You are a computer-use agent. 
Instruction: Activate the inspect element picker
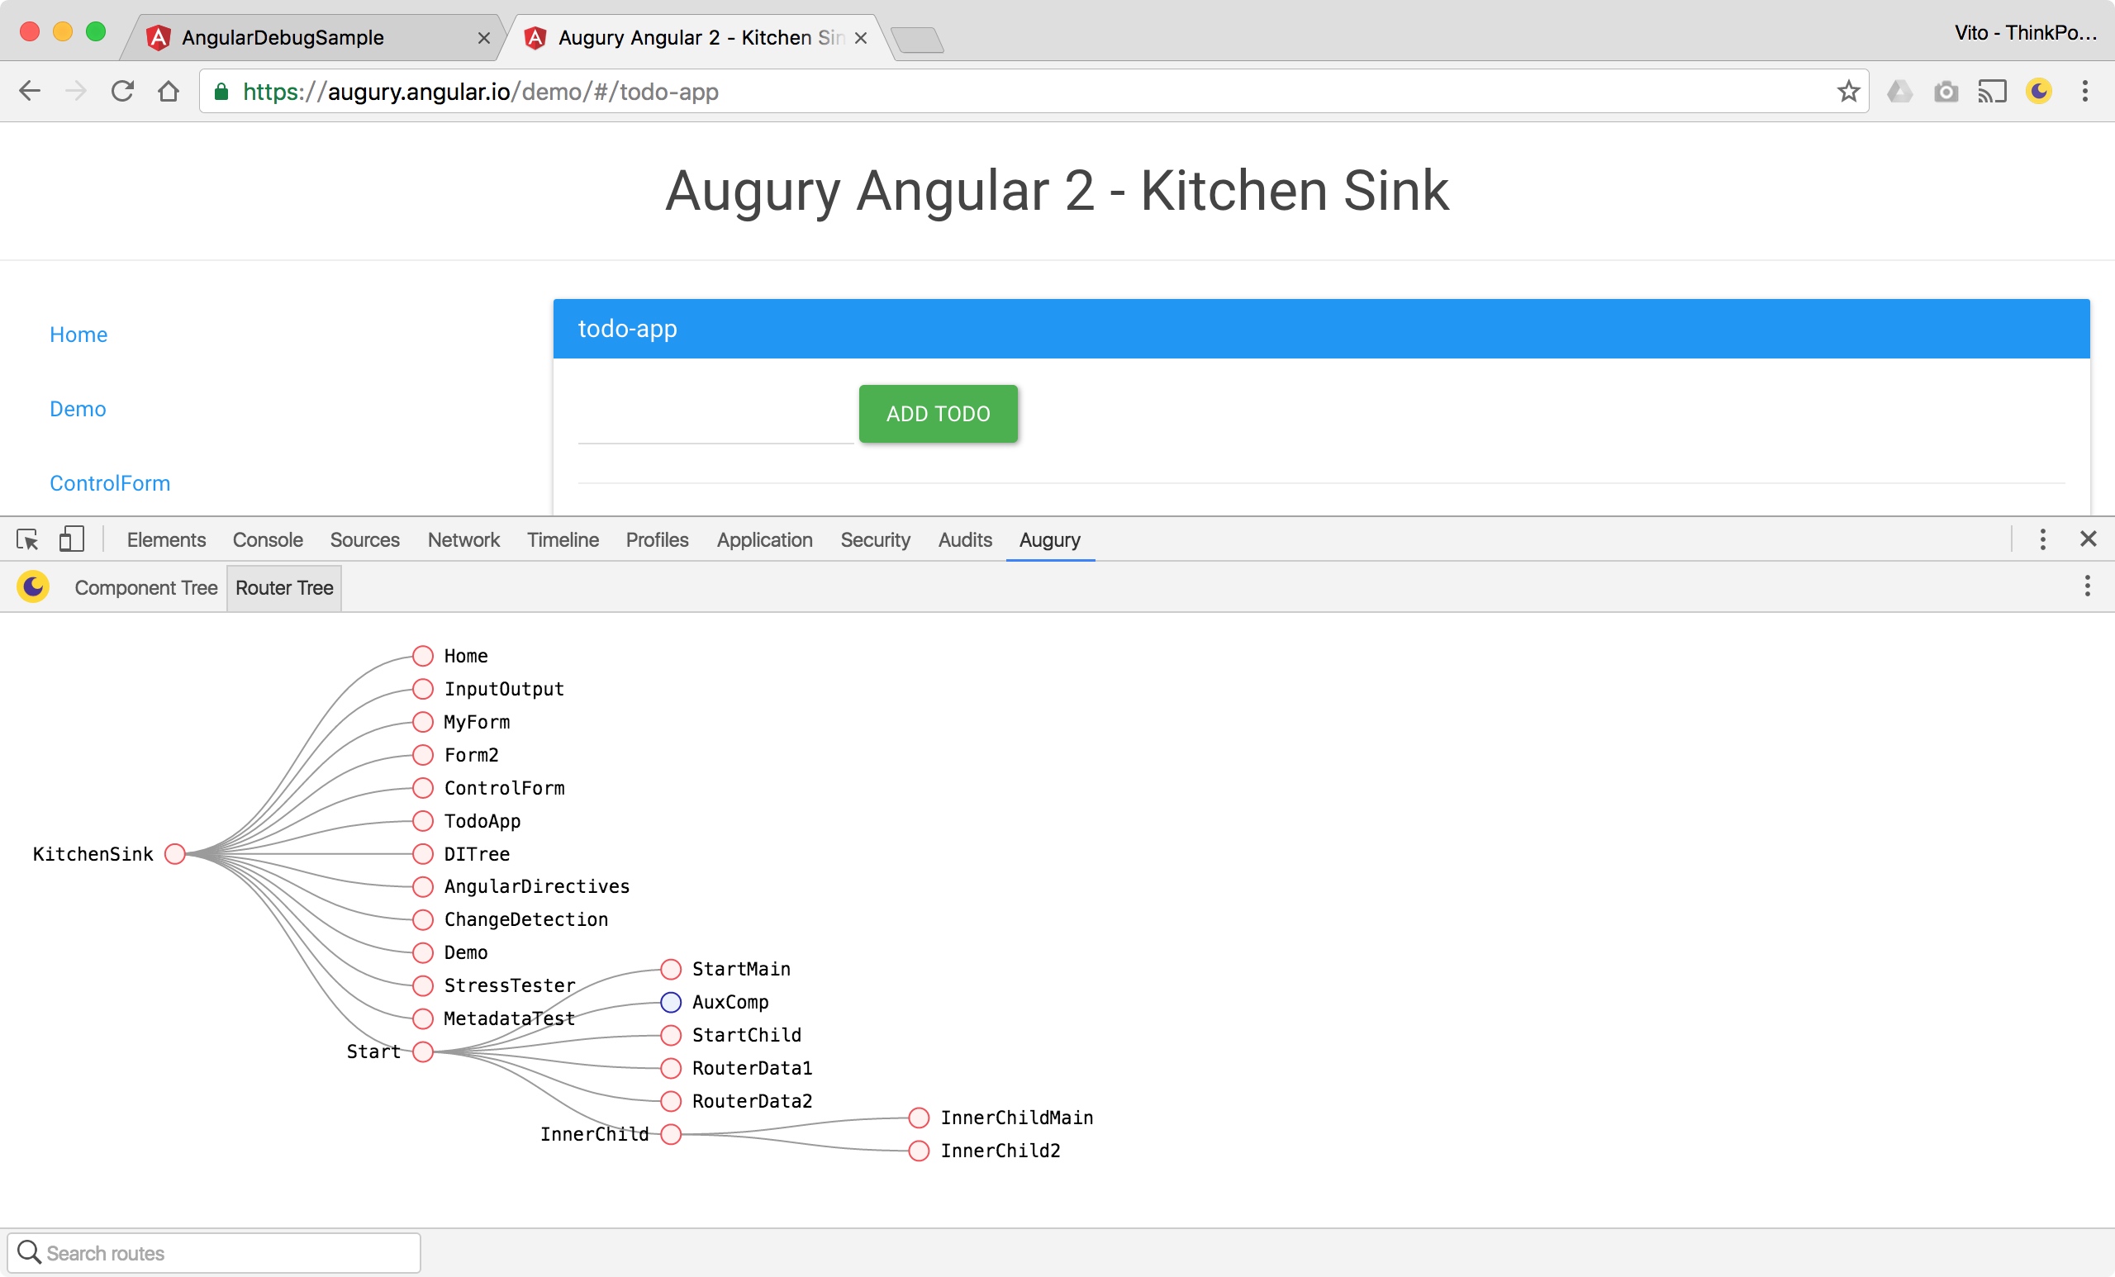[x=27, y=540]
